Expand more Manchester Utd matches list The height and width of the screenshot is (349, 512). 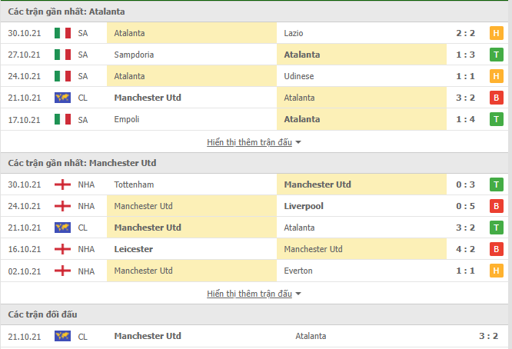tap(250, 294)
